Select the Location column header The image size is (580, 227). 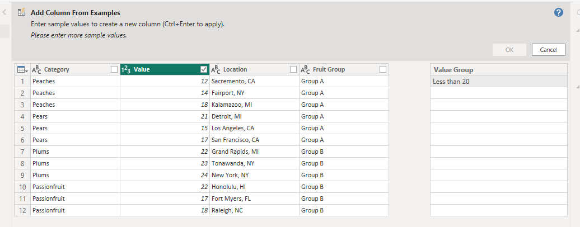(254, 69)
